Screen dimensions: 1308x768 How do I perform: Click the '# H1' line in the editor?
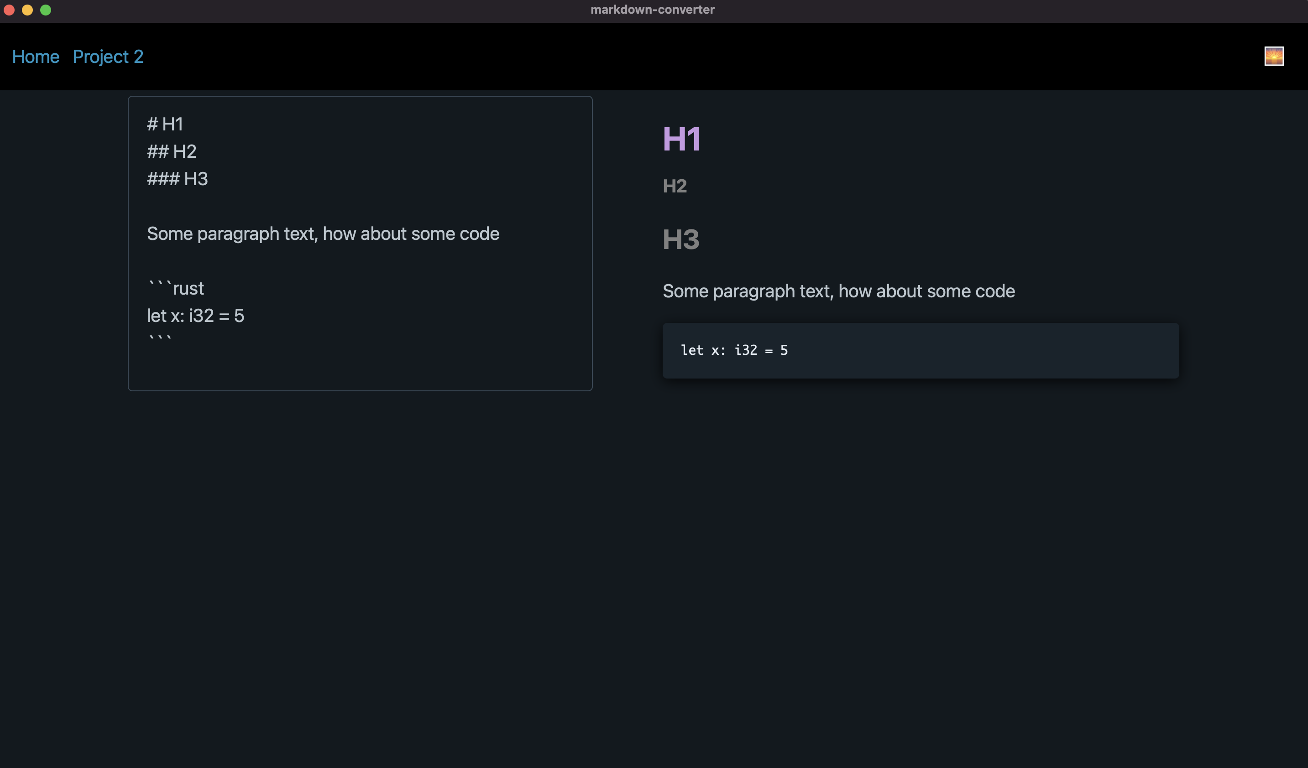[x=165, y=124]
